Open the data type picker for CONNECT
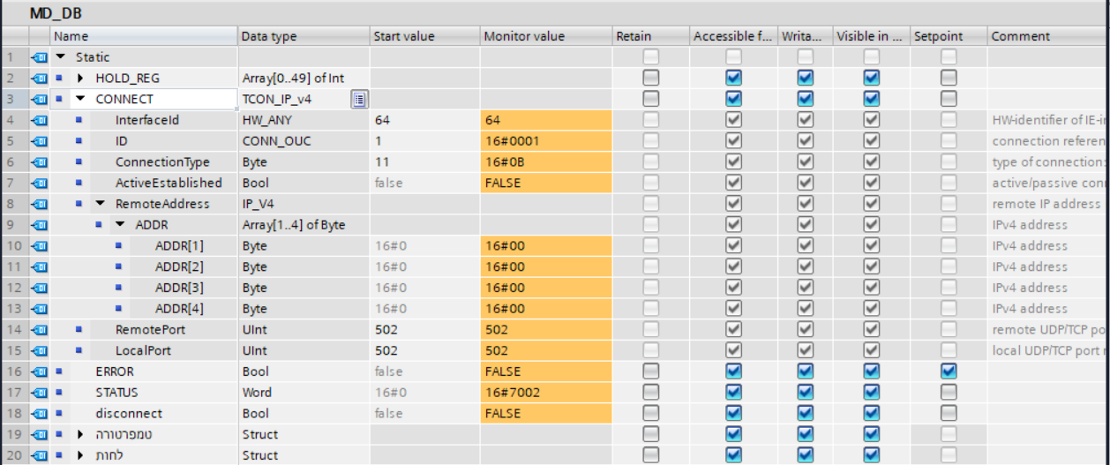Screen dimensions: 1110x465 point(359,99)
